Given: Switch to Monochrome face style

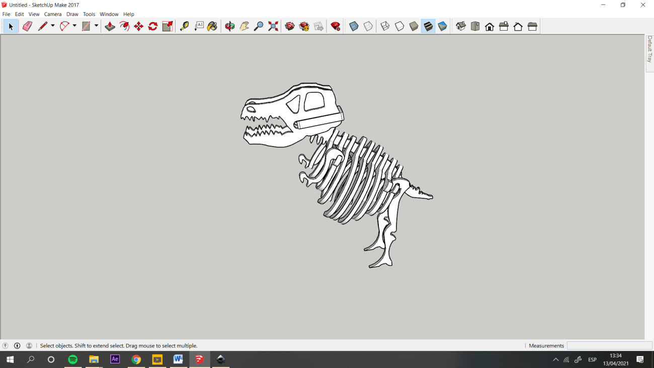Looking at the screenshot, I should 443,27.
